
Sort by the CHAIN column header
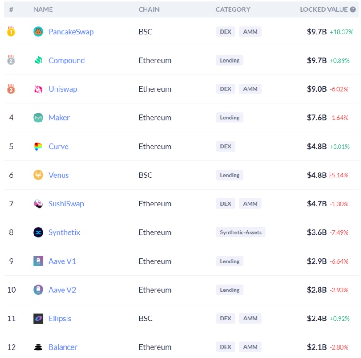[x=149, y=9]
